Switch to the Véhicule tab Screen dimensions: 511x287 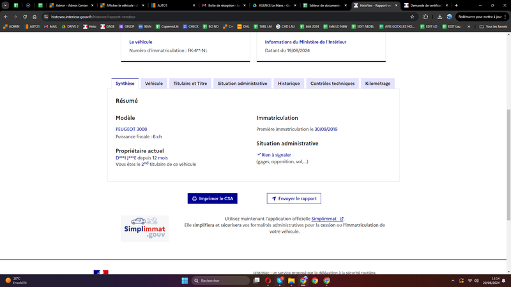coord(154,84)
